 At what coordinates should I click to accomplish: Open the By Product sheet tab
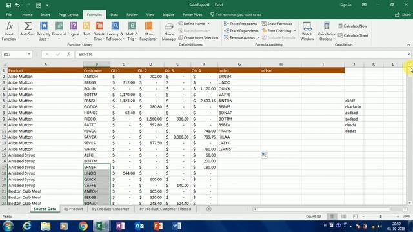[x=73, y=209]
